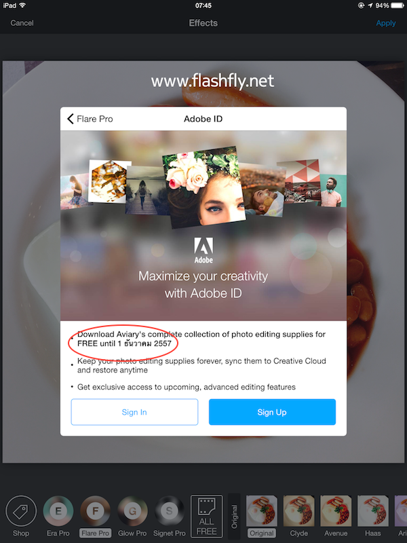407x543 pixels.
Task: Apply the selected effect
Action: point(386,23)
